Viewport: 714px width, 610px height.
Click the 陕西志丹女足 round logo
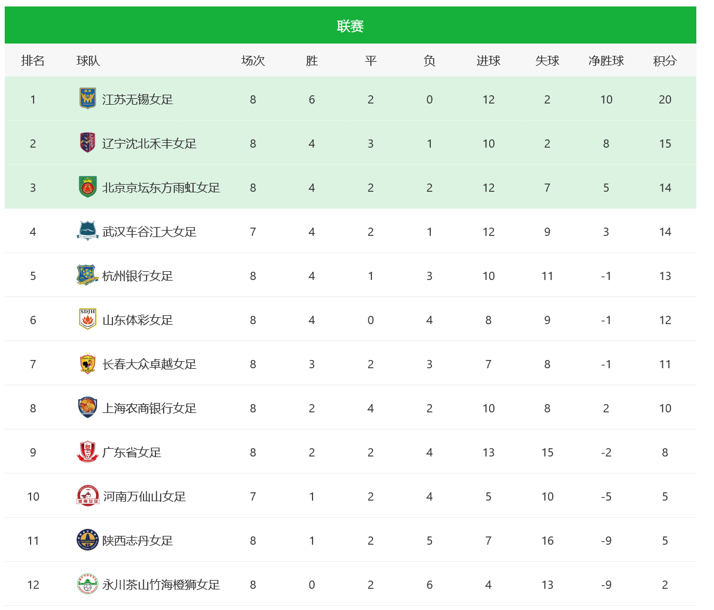(x=88, y=540)
